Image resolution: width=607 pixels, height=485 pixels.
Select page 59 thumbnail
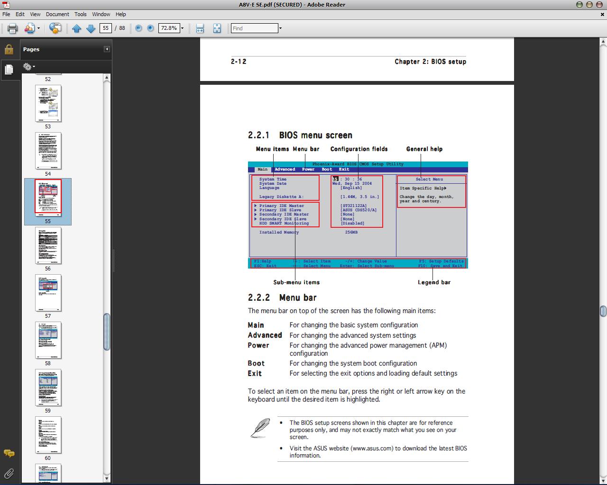click(x=48, y=387)
